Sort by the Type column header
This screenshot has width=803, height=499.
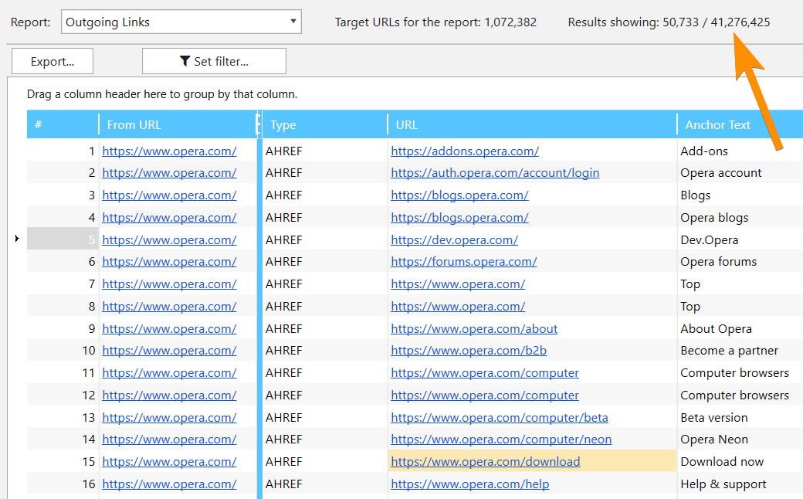(325, 124)
